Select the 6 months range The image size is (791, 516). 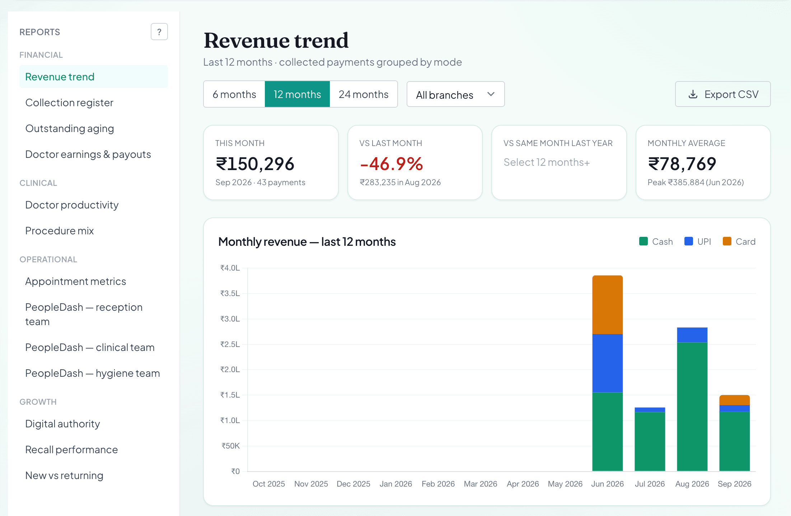point(234,94)
